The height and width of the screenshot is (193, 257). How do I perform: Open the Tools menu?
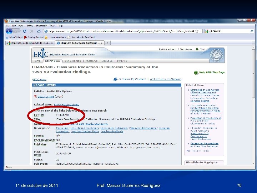(x=52, y=26)
